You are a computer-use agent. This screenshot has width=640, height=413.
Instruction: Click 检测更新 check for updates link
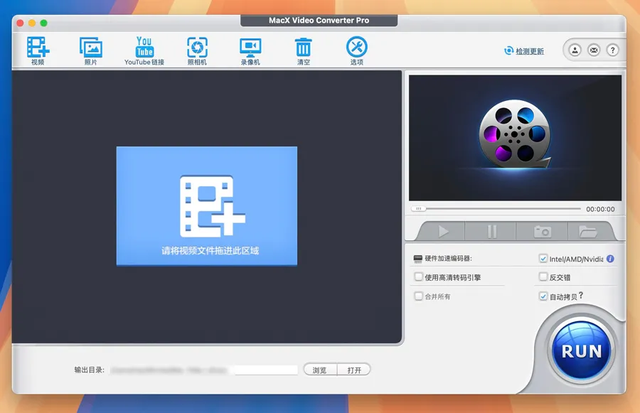(x=524, y=51)
